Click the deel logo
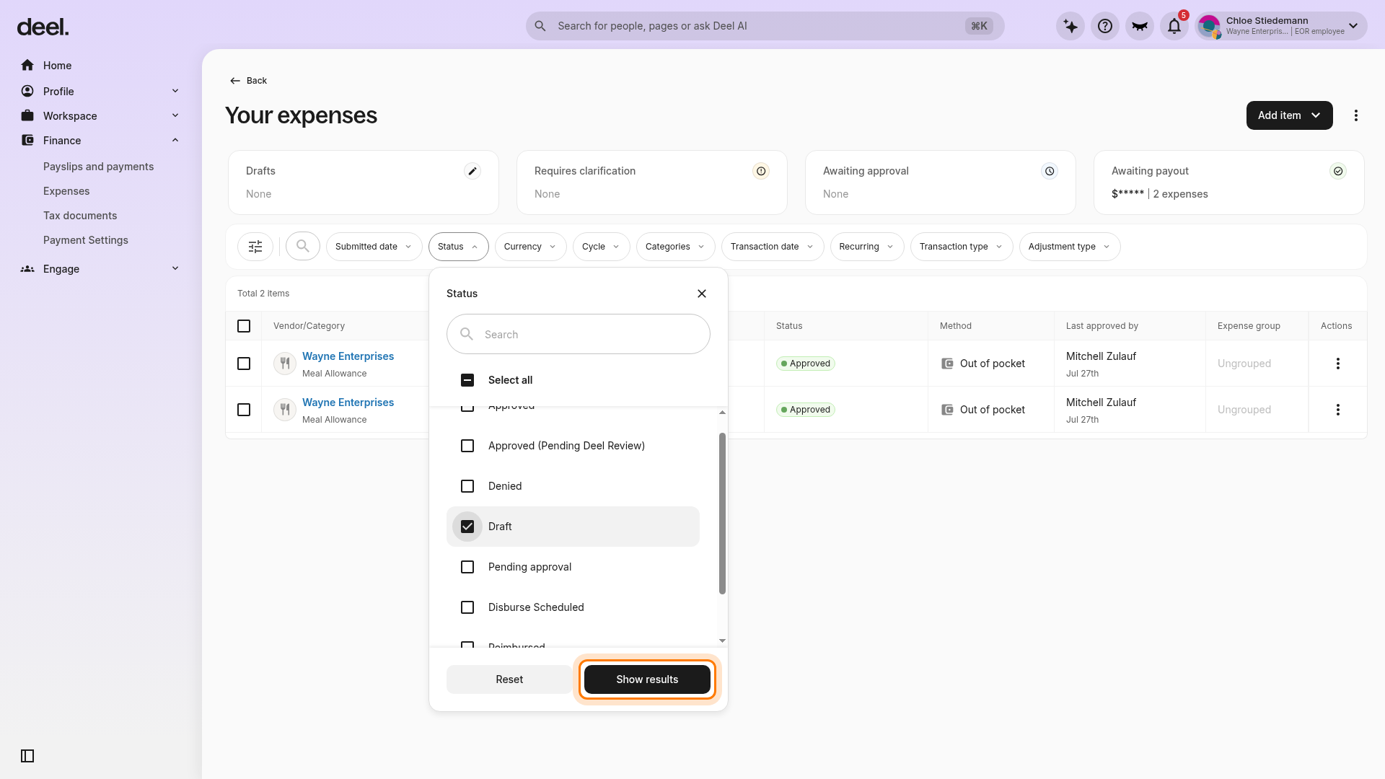This screenshot has width=1385, height=779. (43, 27)
